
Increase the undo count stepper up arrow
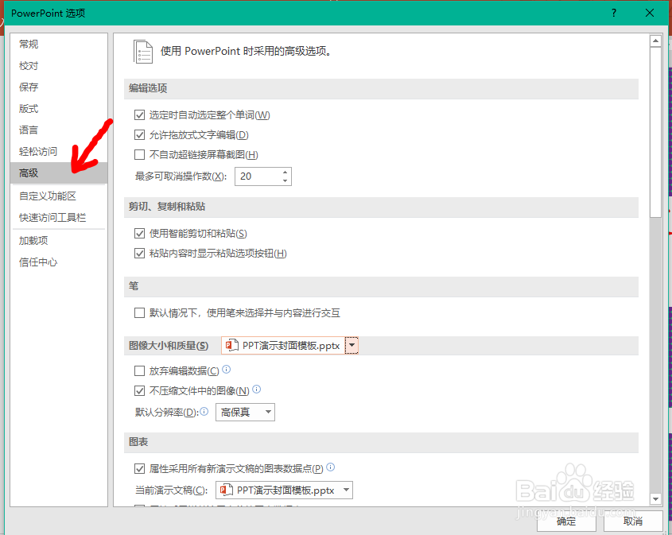click(285, 173)
